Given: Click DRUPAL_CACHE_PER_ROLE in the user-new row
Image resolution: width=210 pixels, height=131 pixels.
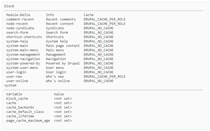Looking at the screenshot, I should (x=104, y=77).
